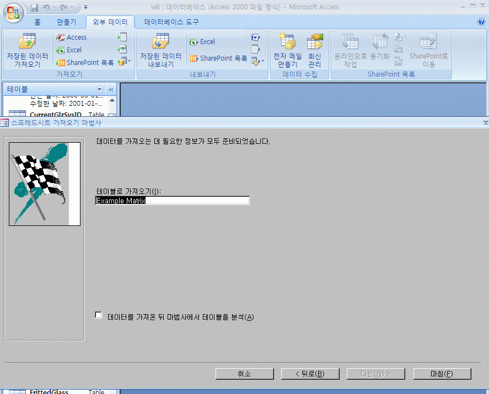The height and width of the screenshot is (394, 489).
Task: Switch to the 데이터베이스 도구 tab
Action: coord(171,22)
